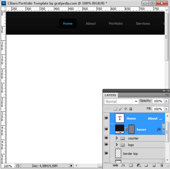Click the status bar preview icon beside 100%
170x169 pixels.
pos(18,166)
